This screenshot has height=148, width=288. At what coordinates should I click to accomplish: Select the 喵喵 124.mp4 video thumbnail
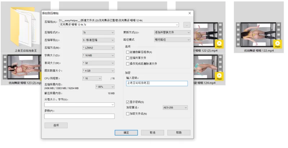(208, 67)
